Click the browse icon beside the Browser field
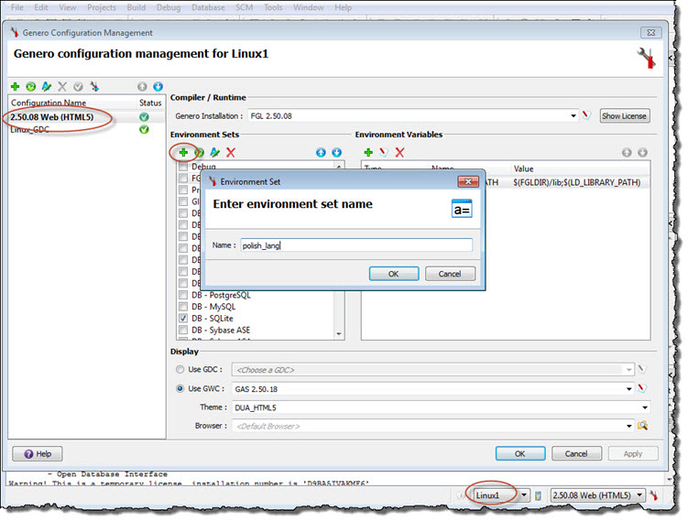688x521 pixels. pyautogui.click(x=642, y=426)
